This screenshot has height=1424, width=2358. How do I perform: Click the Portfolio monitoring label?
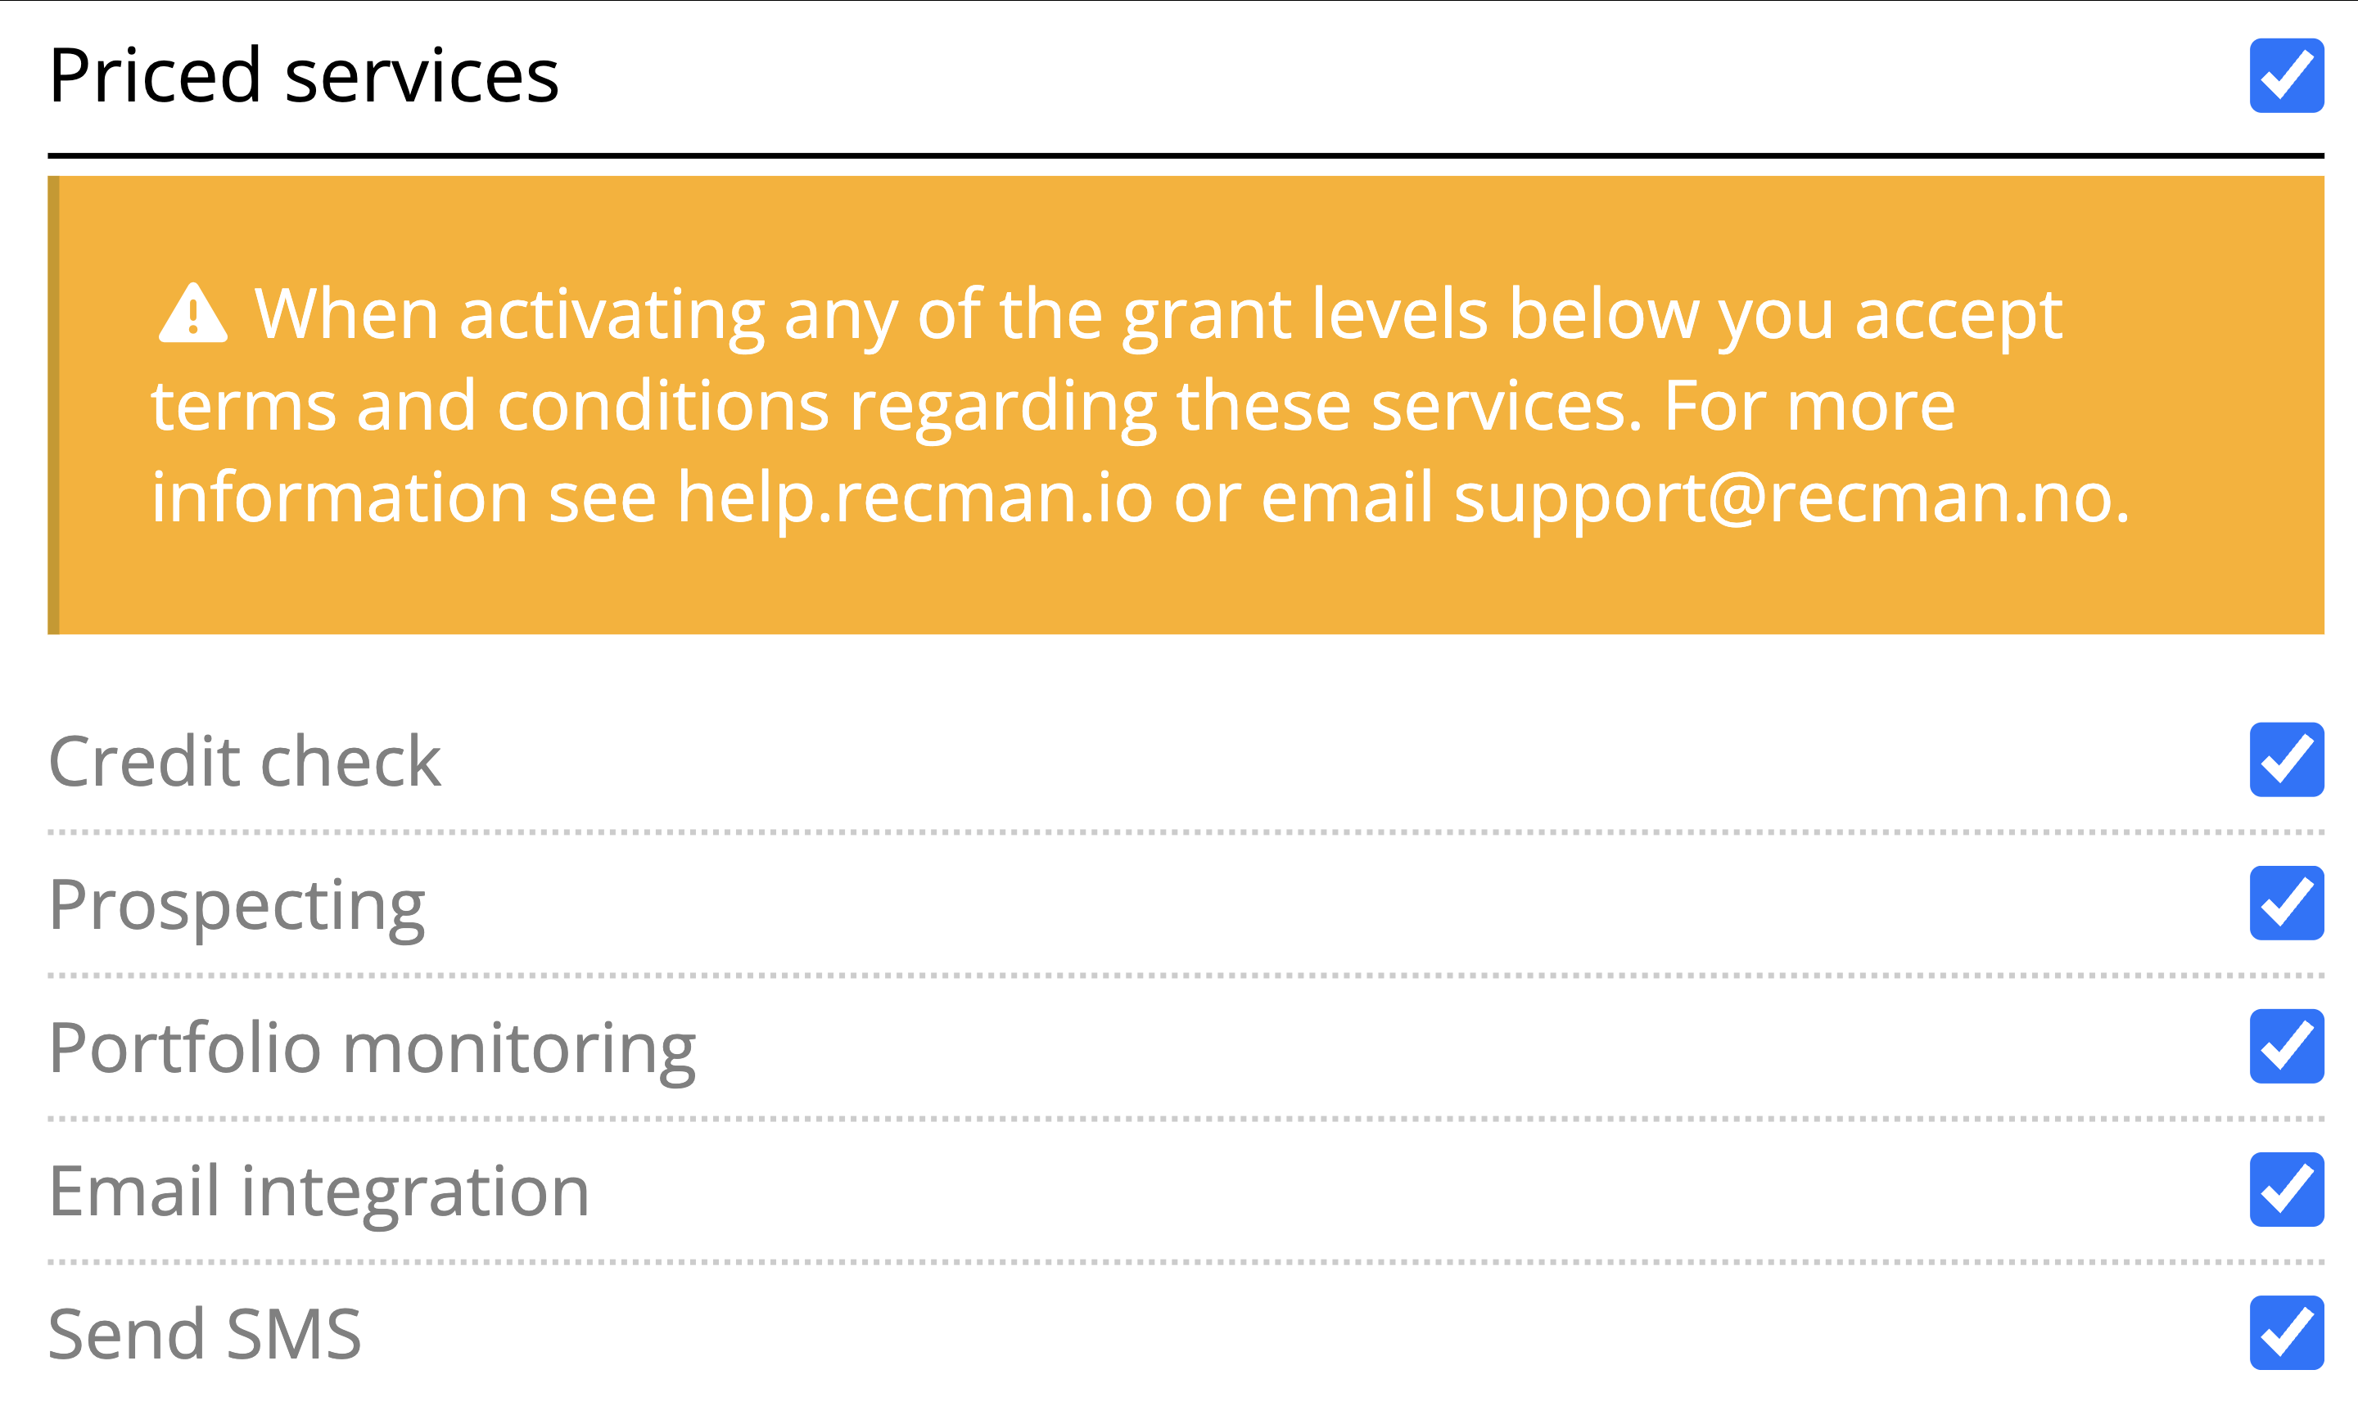(x=373, y=1048)
